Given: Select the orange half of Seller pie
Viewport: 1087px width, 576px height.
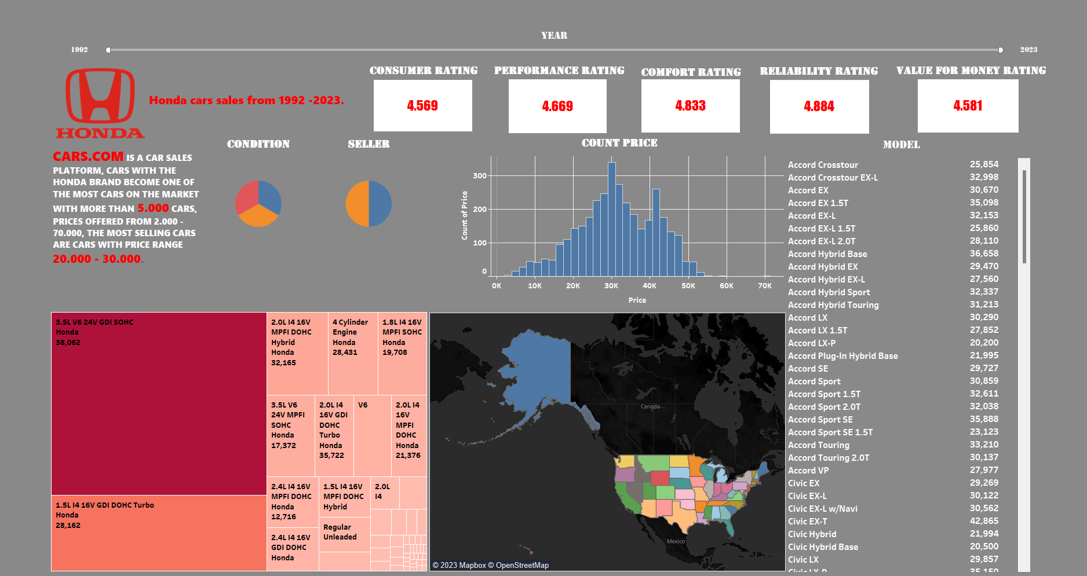Looking at the screenshot, I should click(x=357, y=204).
